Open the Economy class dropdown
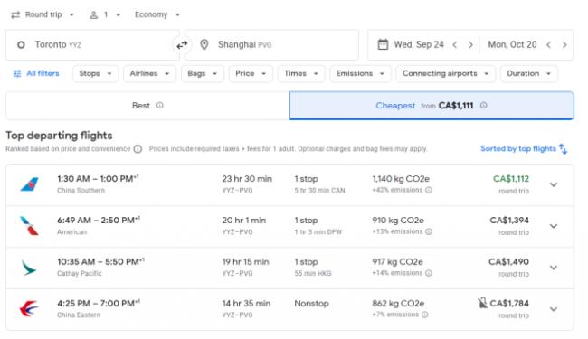 157,14
